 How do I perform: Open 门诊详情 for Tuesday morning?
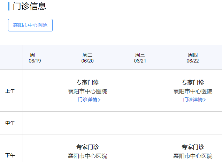(88, 100)
